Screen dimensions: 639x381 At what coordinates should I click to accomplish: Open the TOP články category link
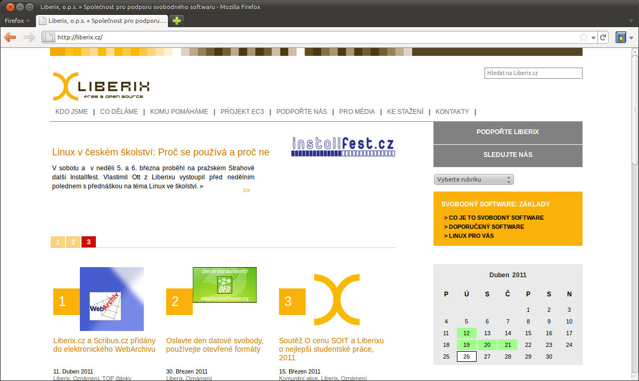click(x=117, y=378)
